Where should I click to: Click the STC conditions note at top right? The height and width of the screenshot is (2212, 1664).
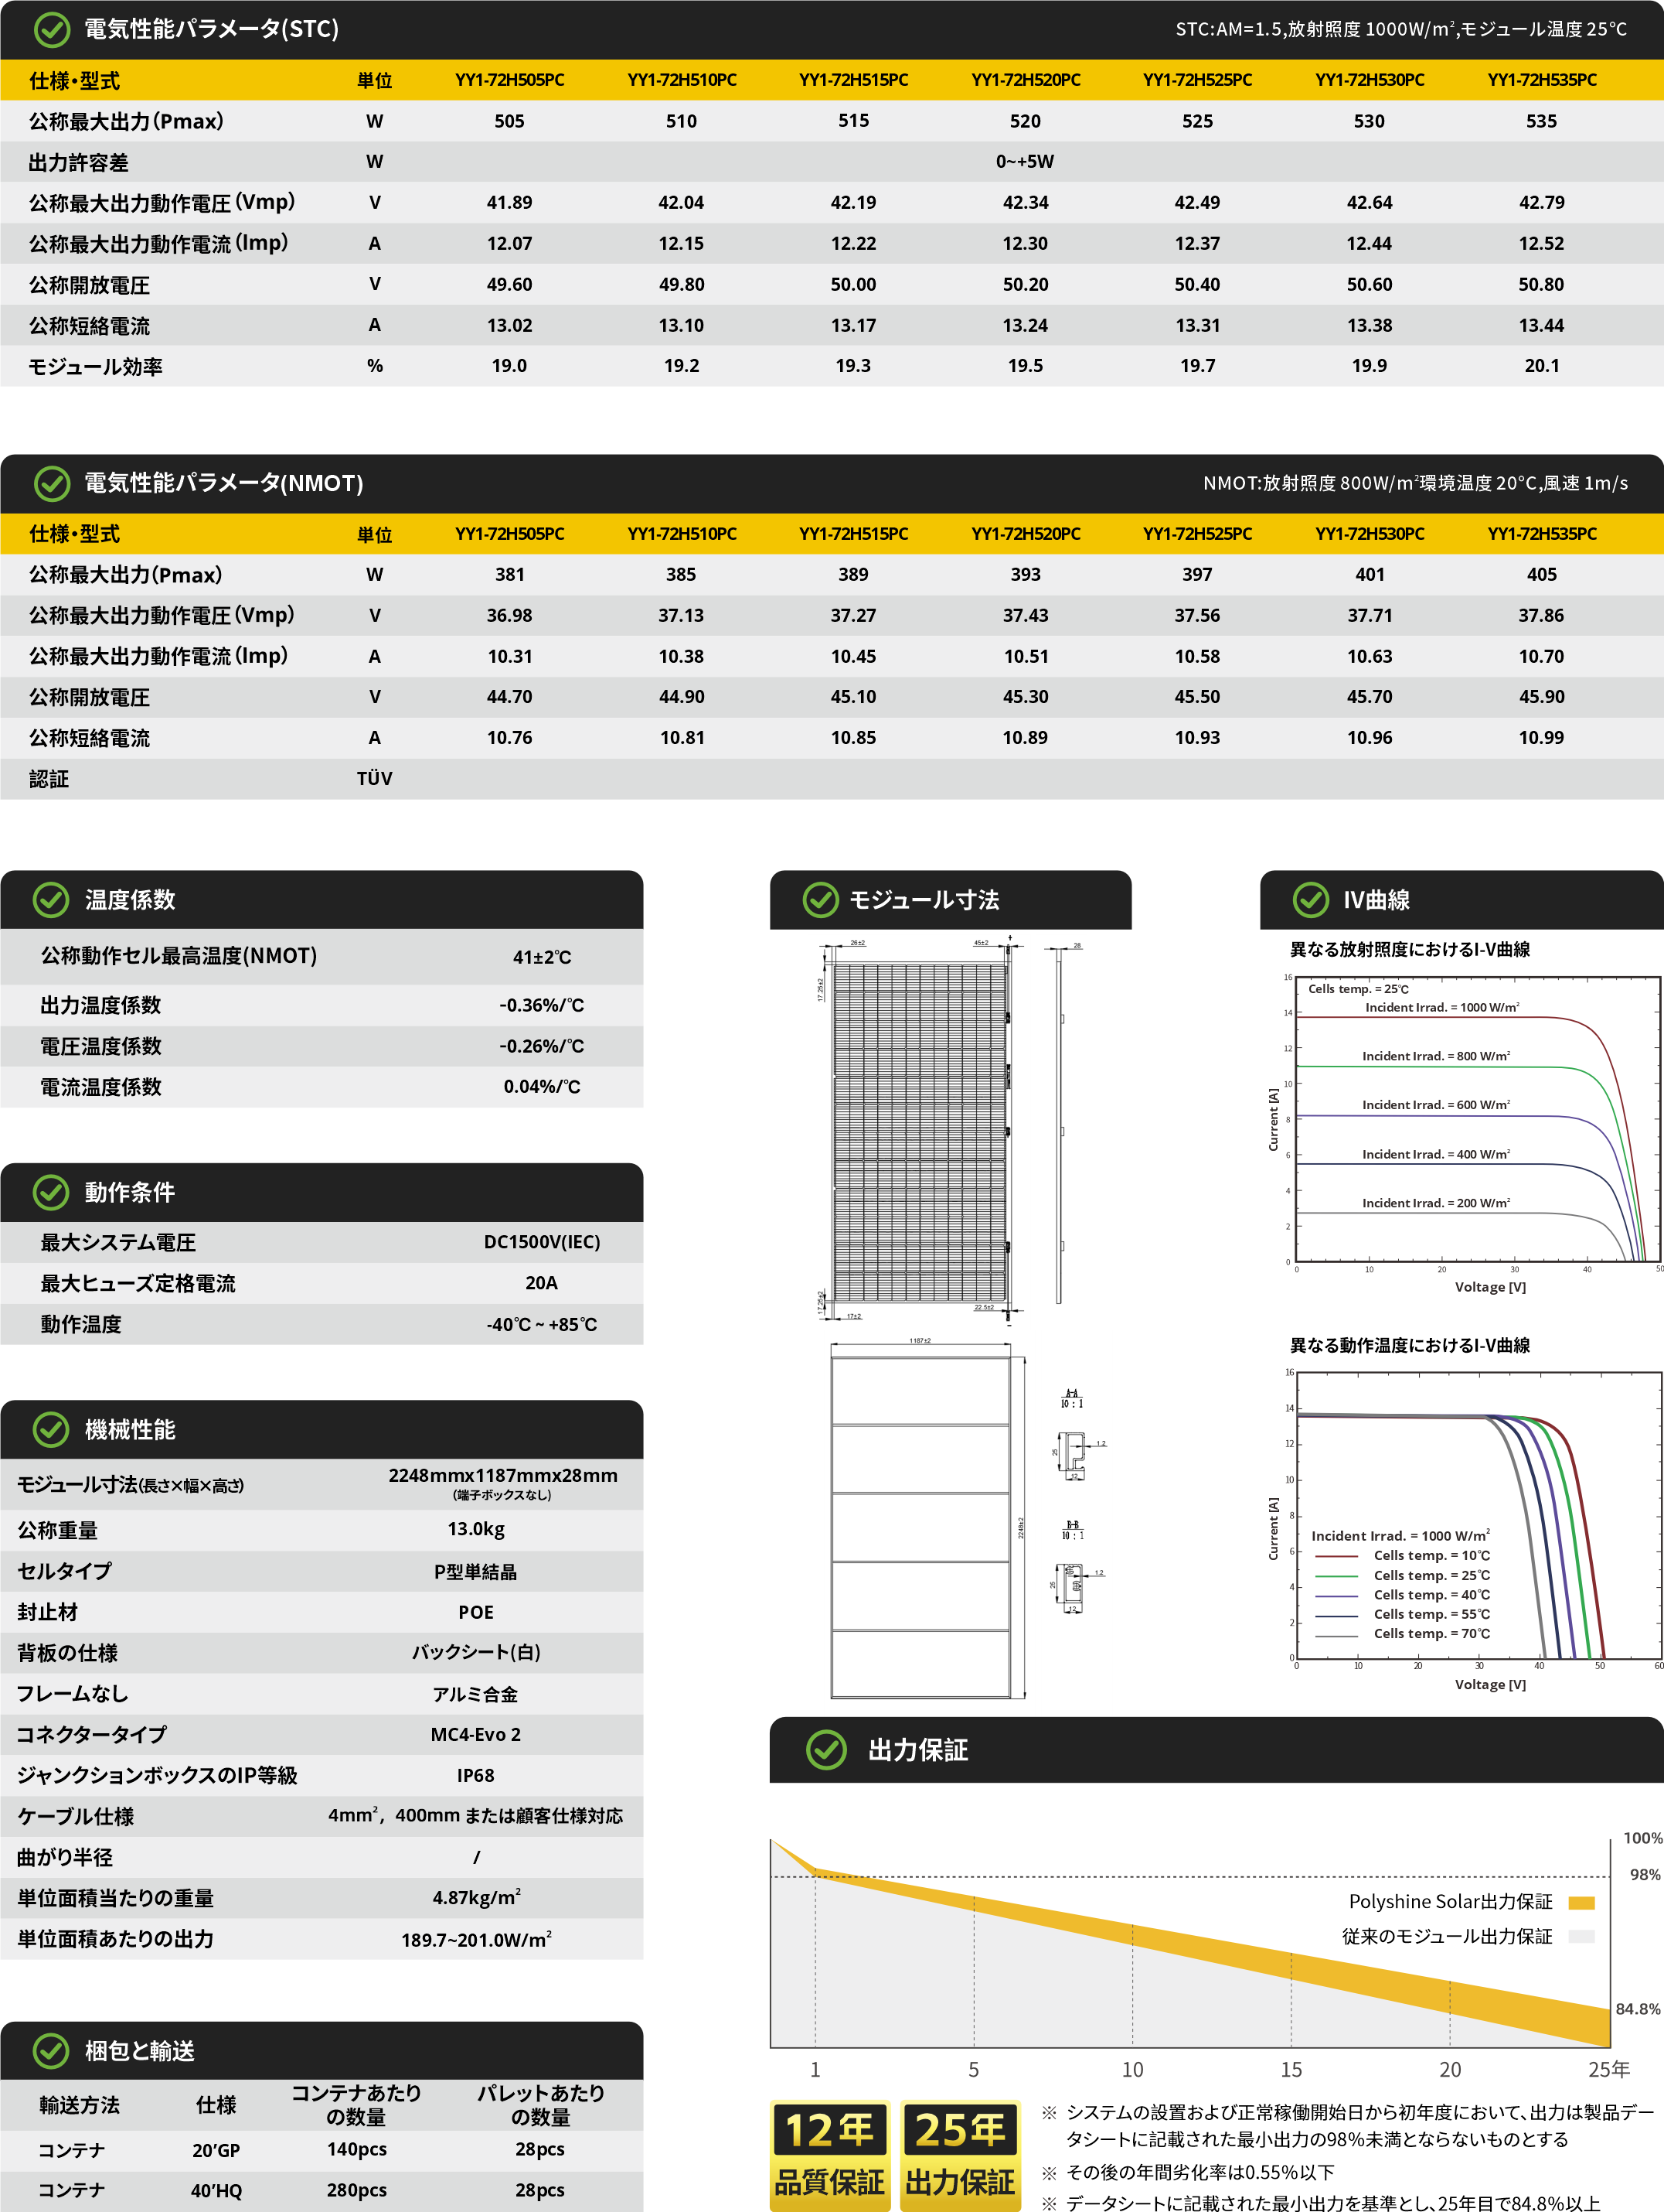tap(1401, 29)
